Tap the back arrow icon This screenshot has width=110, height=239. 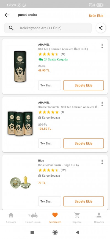7,15
